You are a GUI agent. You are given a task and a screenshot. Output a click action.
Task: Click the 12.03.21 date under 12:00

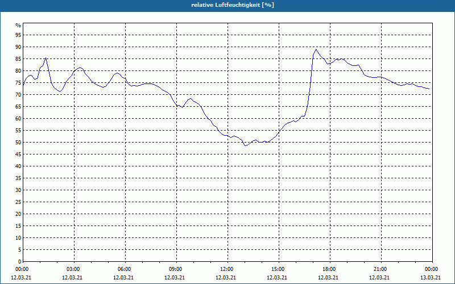[x=226, y=278]
